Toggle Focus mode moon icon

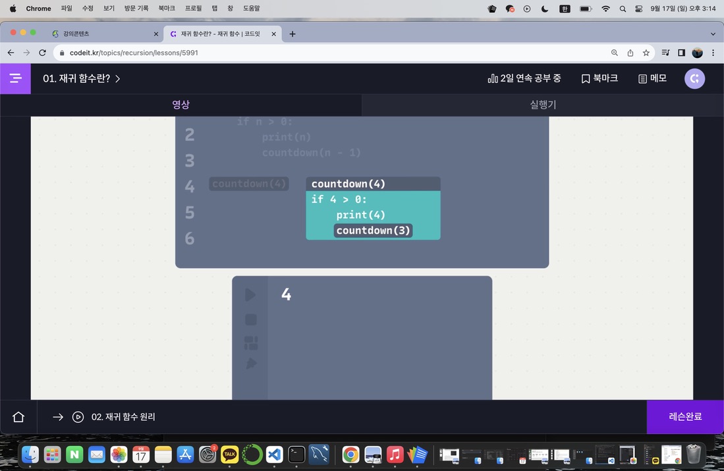point(545,9)
